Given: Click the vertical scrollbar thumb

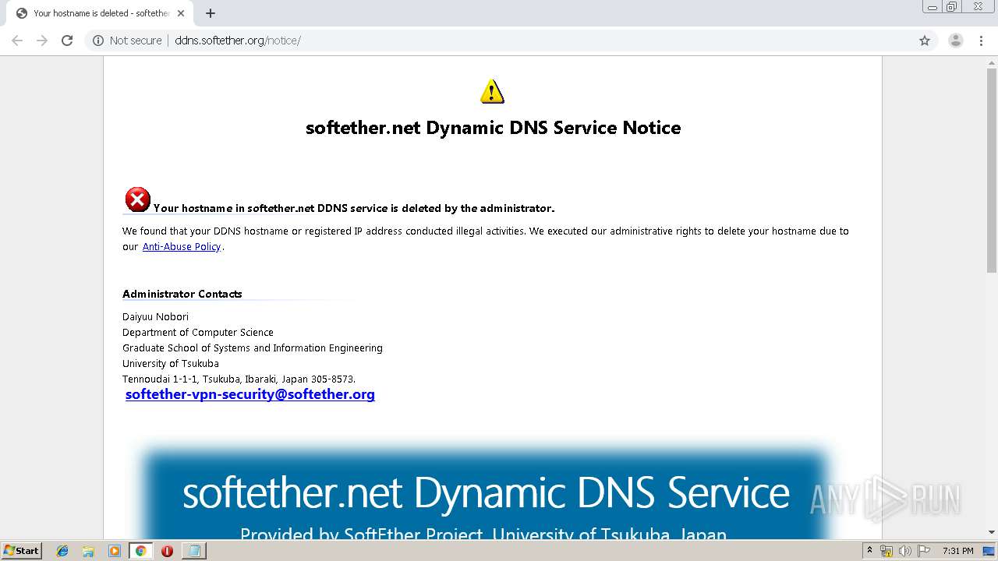Looking at the screenshot, I should [992, 171].
